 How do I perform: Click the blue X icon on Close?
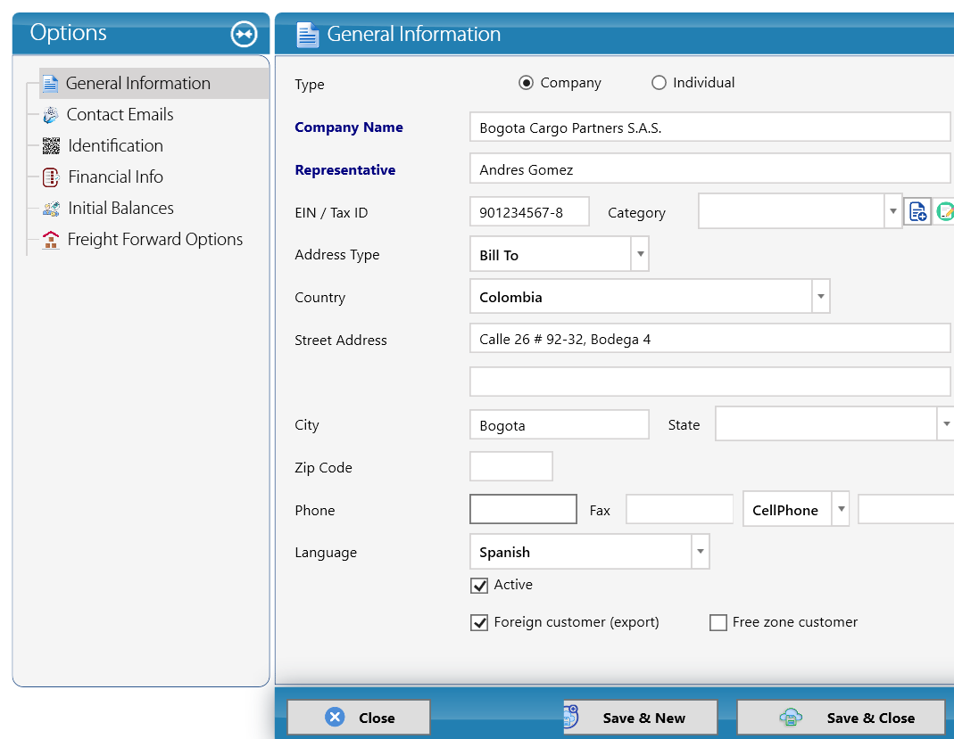point(335,717)
